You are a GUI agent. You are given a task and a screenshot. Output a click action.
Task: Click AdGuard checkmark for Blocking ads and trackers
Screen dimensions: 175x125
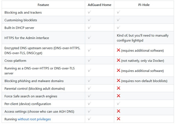(89, 12)
